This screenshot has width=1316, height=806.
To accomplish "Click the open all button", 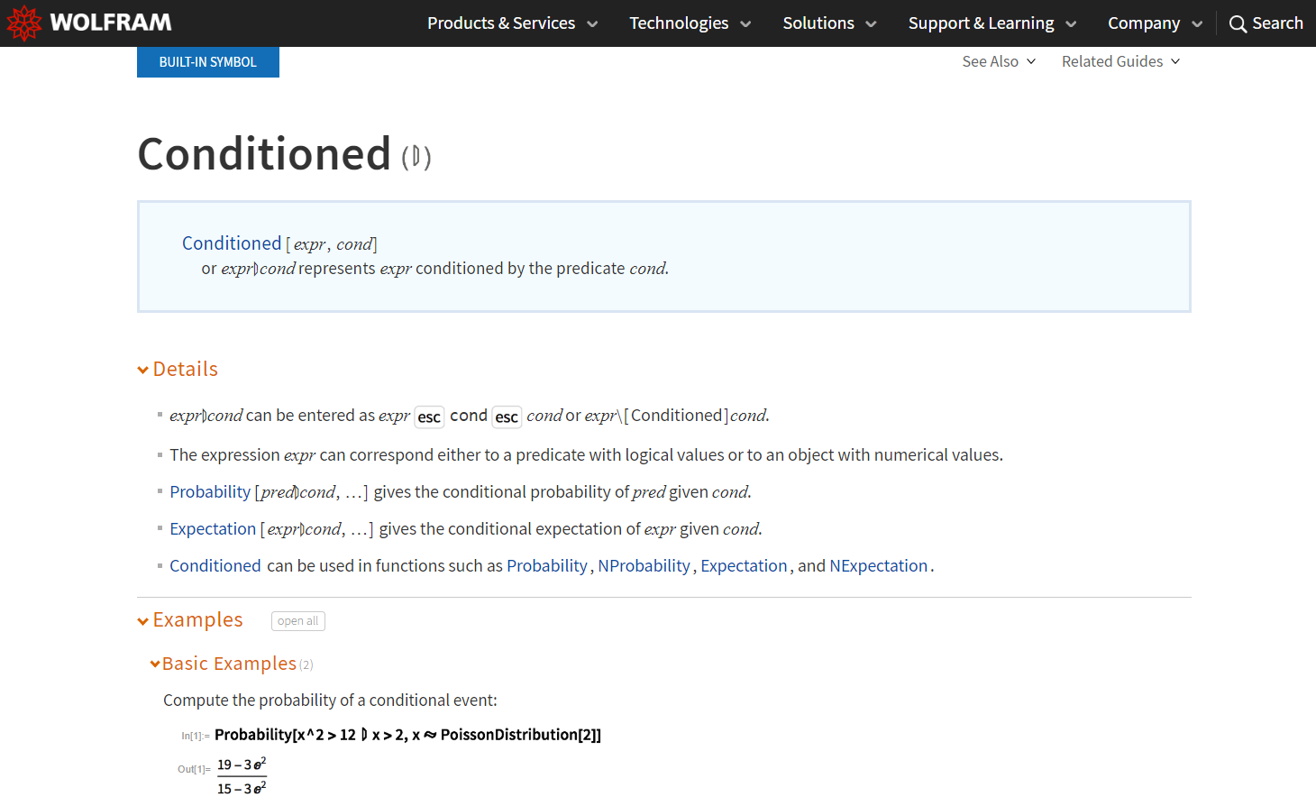I will 298,621.
